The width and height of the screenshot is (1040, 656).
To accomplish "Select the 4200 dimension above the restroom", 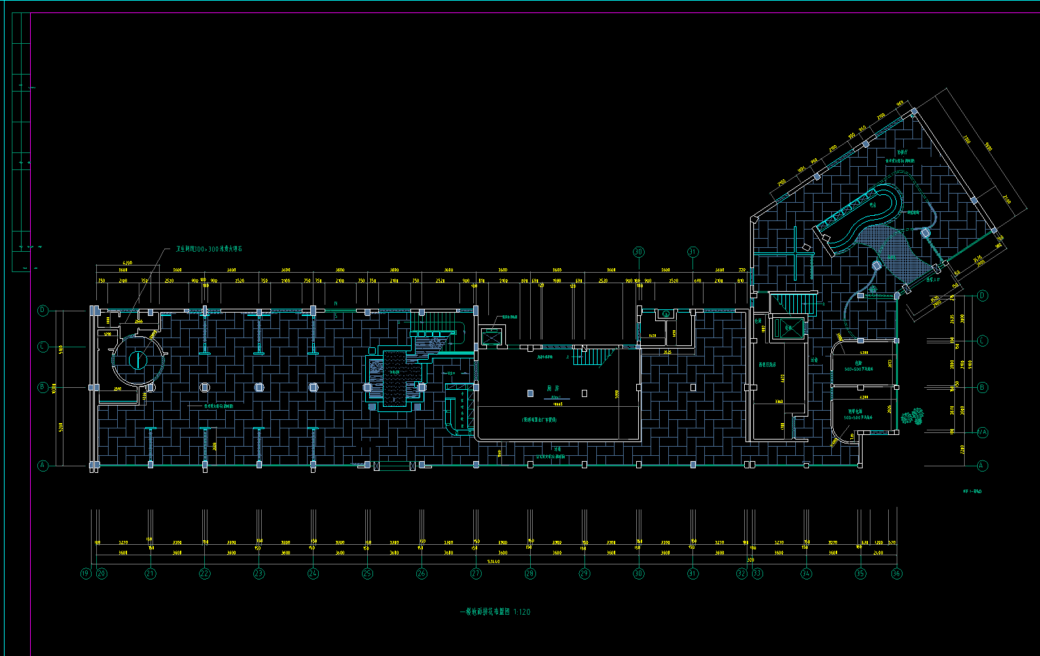I will tap(128, 263).
